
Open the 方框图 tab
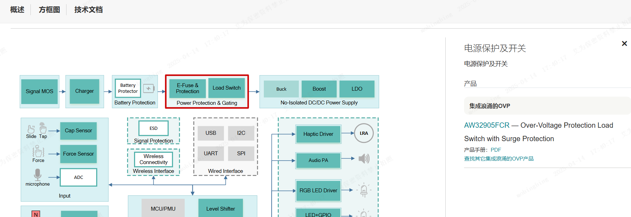pyautogui.click(x=49, y=10)
